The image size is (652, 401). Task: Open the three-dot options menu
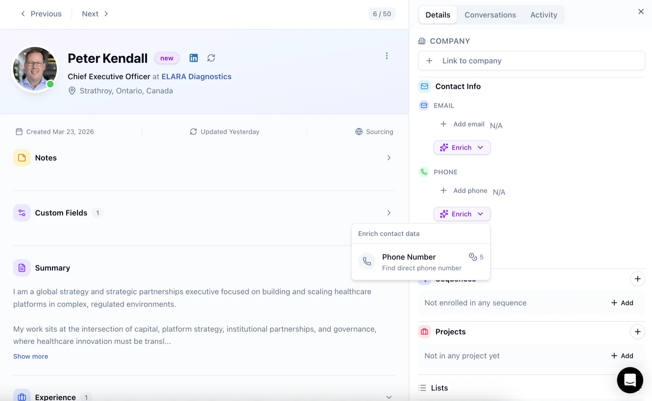click(x=386, y=55)
